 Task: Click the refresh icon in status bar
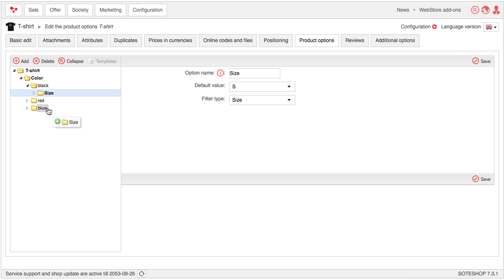(x=142, y=274)
